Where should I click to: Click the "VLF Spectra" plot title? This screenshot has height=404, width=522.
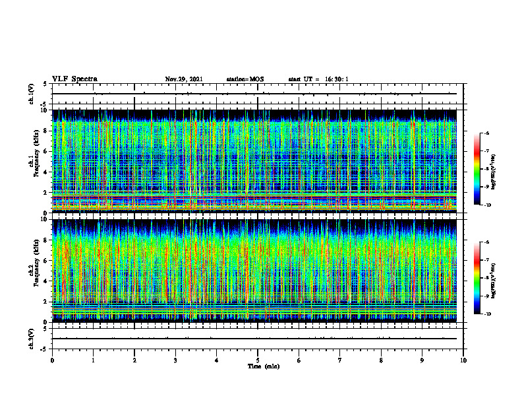pyautogui.click(x=74, y=79)
